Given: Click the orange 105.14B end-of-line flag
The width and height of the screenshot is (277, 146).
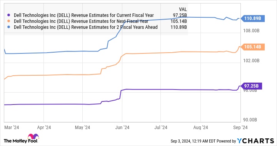Looking at the screenshot, I should pos(253,47).
